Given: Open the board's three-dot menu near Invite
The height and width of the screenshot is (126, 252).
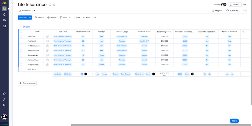Looking at the screenshot, I should pyautogui.click(x=245, y=4).
